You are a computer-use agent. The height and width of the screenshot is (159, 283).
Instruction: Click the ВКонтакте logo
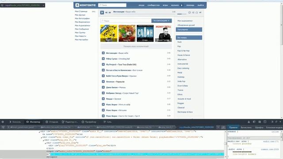[x=85, y=5]
